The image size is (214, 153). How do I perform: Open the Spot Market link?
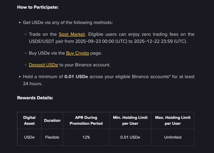click(72, 34)
